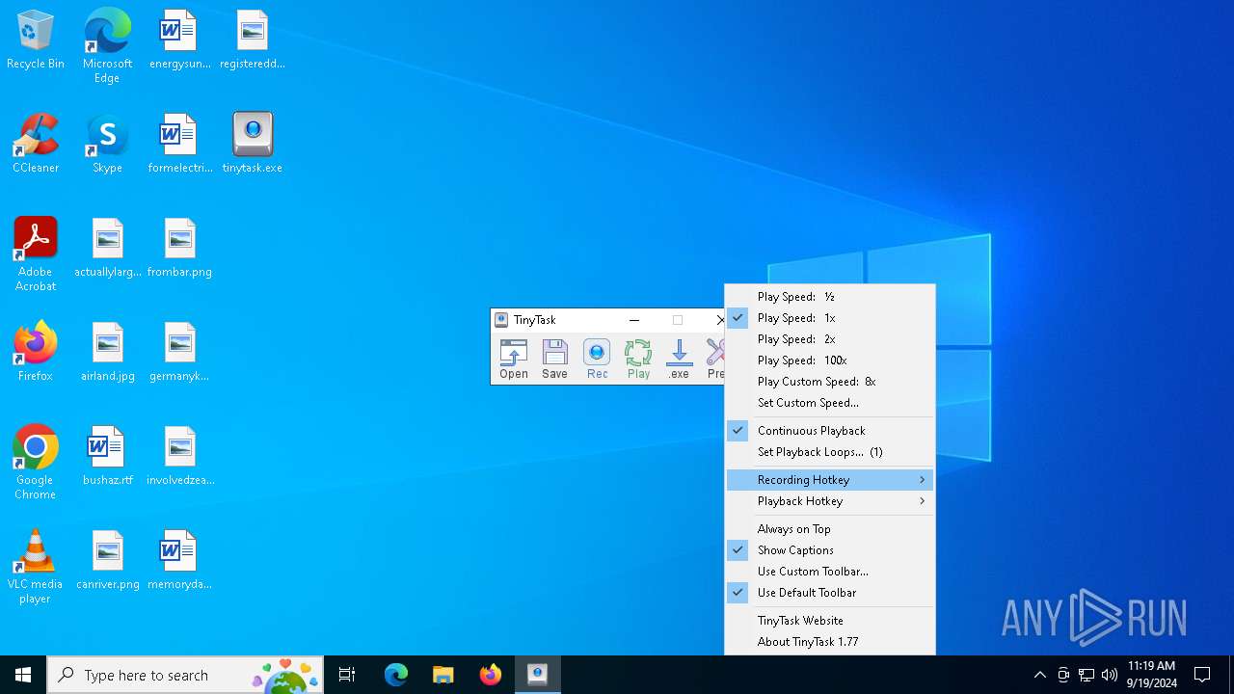Select the airland.jpg desktop file
The height and width of the screenshot is (694, 1234).
click(107, 352)
